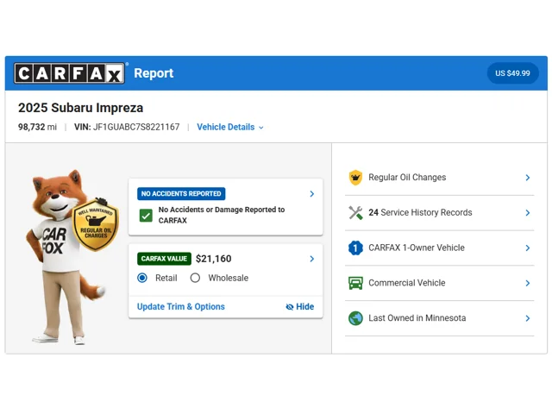Click the CARFAX VALUE green badge
The image size is (552, 414).
[x=164, y=259]
